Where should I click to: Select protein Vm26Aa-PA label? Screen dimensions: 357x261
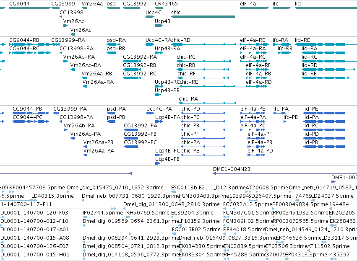click(99, 151)
